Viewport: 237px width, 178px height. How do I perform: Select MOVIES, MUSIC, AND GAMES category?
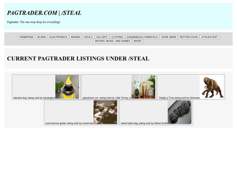point(113,41)
